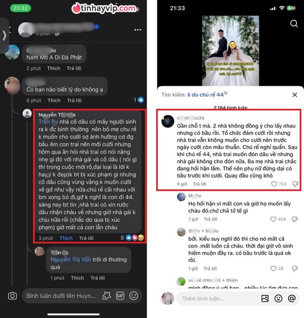Tap the @ mention icon in comment field
The width and height of the screenshot is (304, 318).
click(x=292, y=298)
